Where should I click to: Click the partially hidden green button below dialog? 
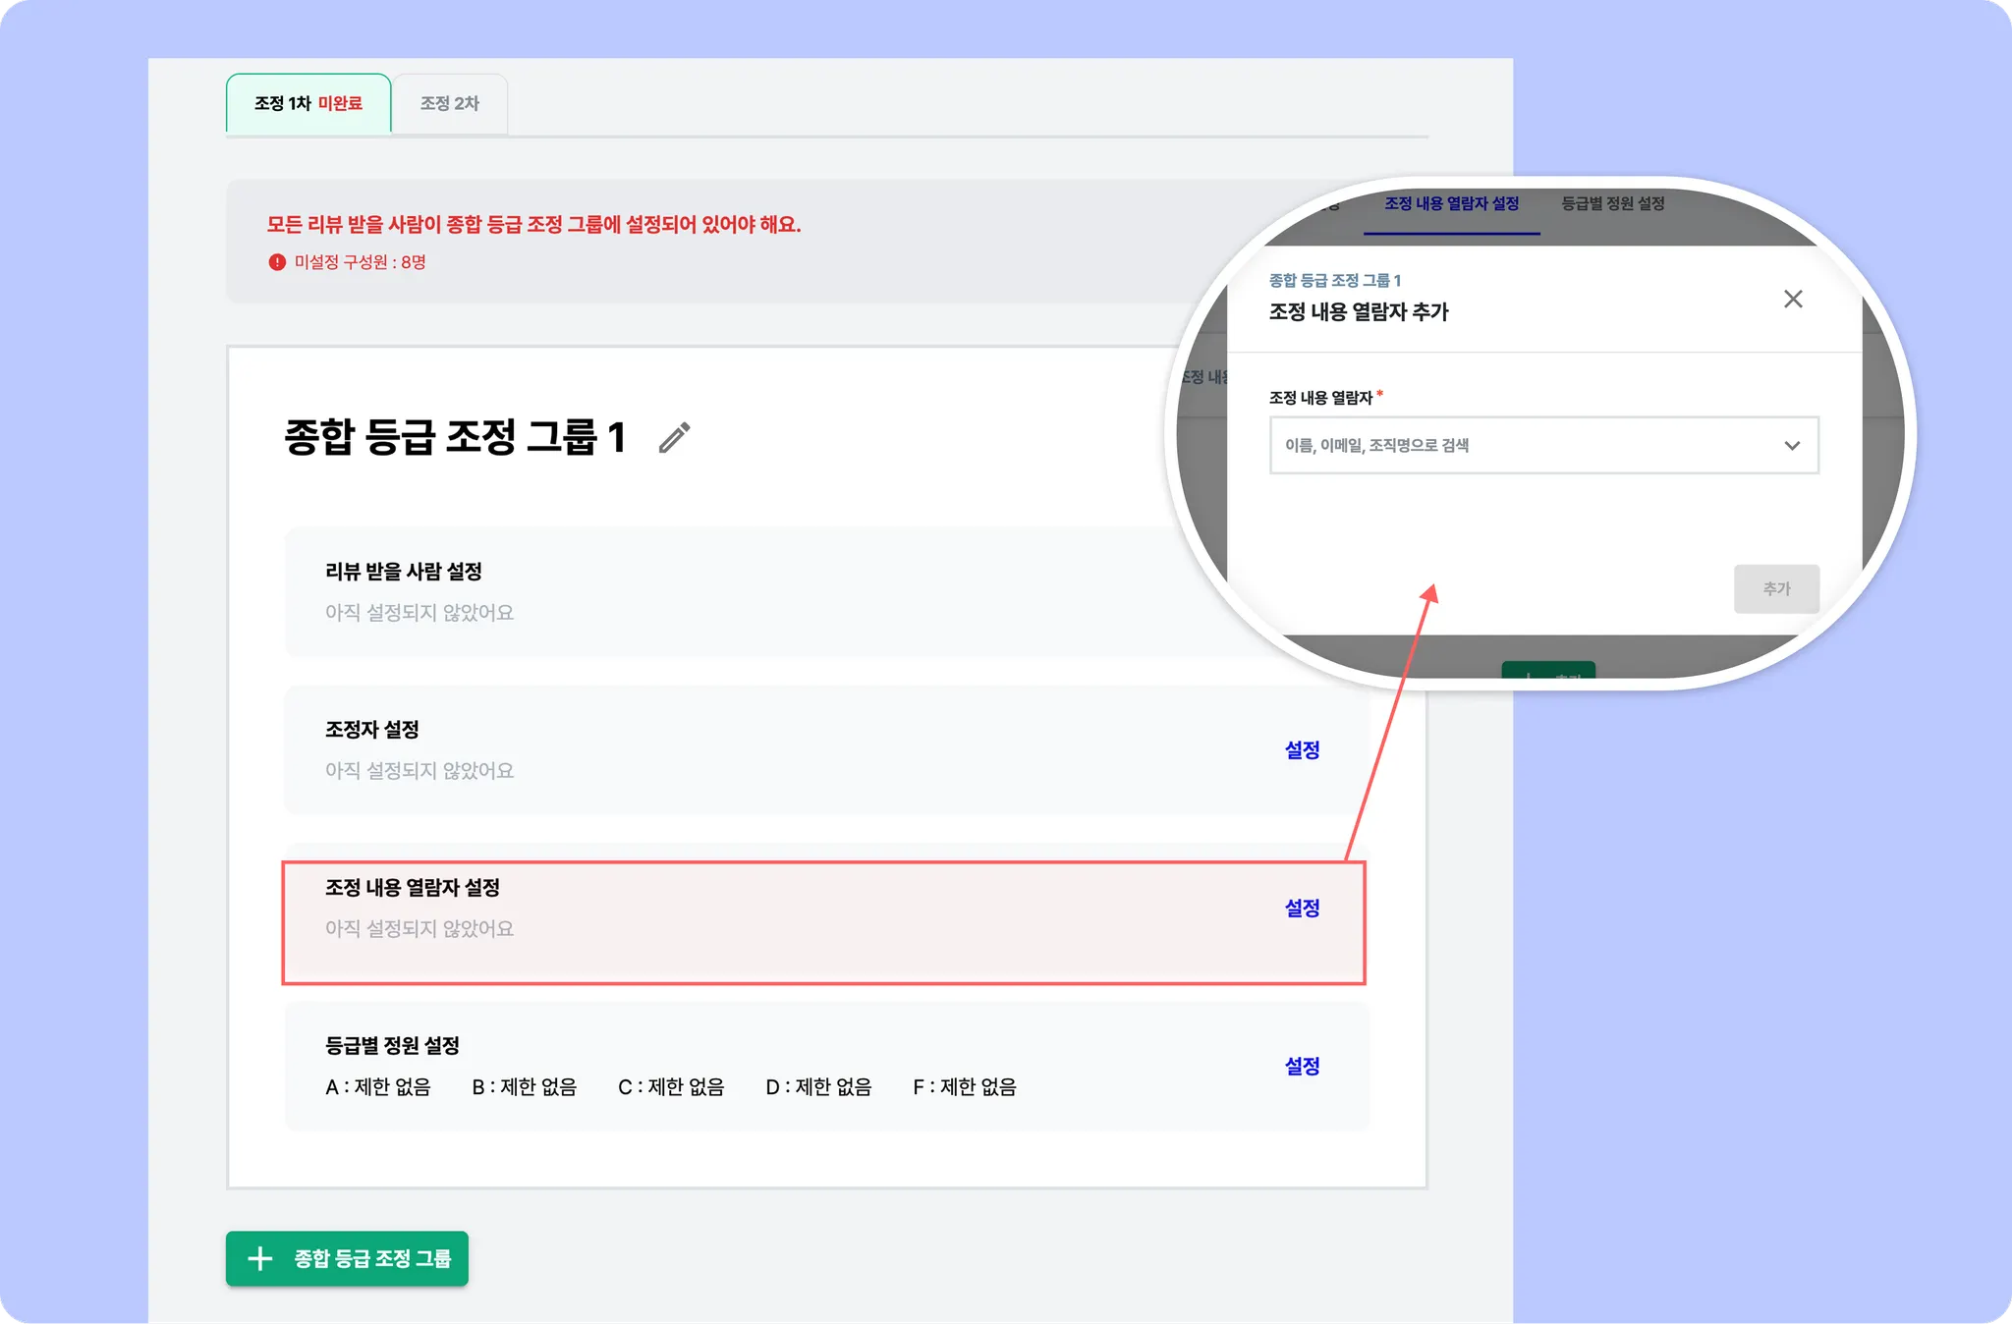1547,671
